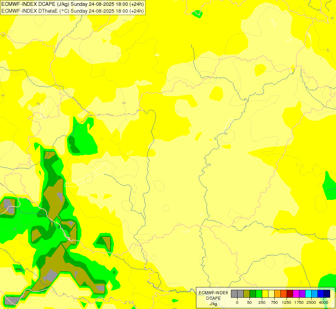Click the legend value 4000
The image size is (336, 309).
(x=324, y=302)
